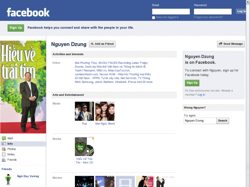Screen dimensions: 250x187
Task: Click the Log In button
Action: pyautogui.click(x=241, y=11)
